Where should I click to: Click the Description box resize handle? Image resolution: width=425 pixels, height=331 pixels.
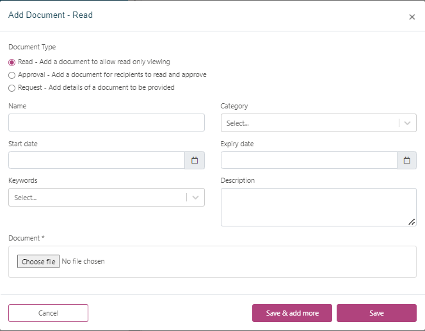[x=412, y=222]
